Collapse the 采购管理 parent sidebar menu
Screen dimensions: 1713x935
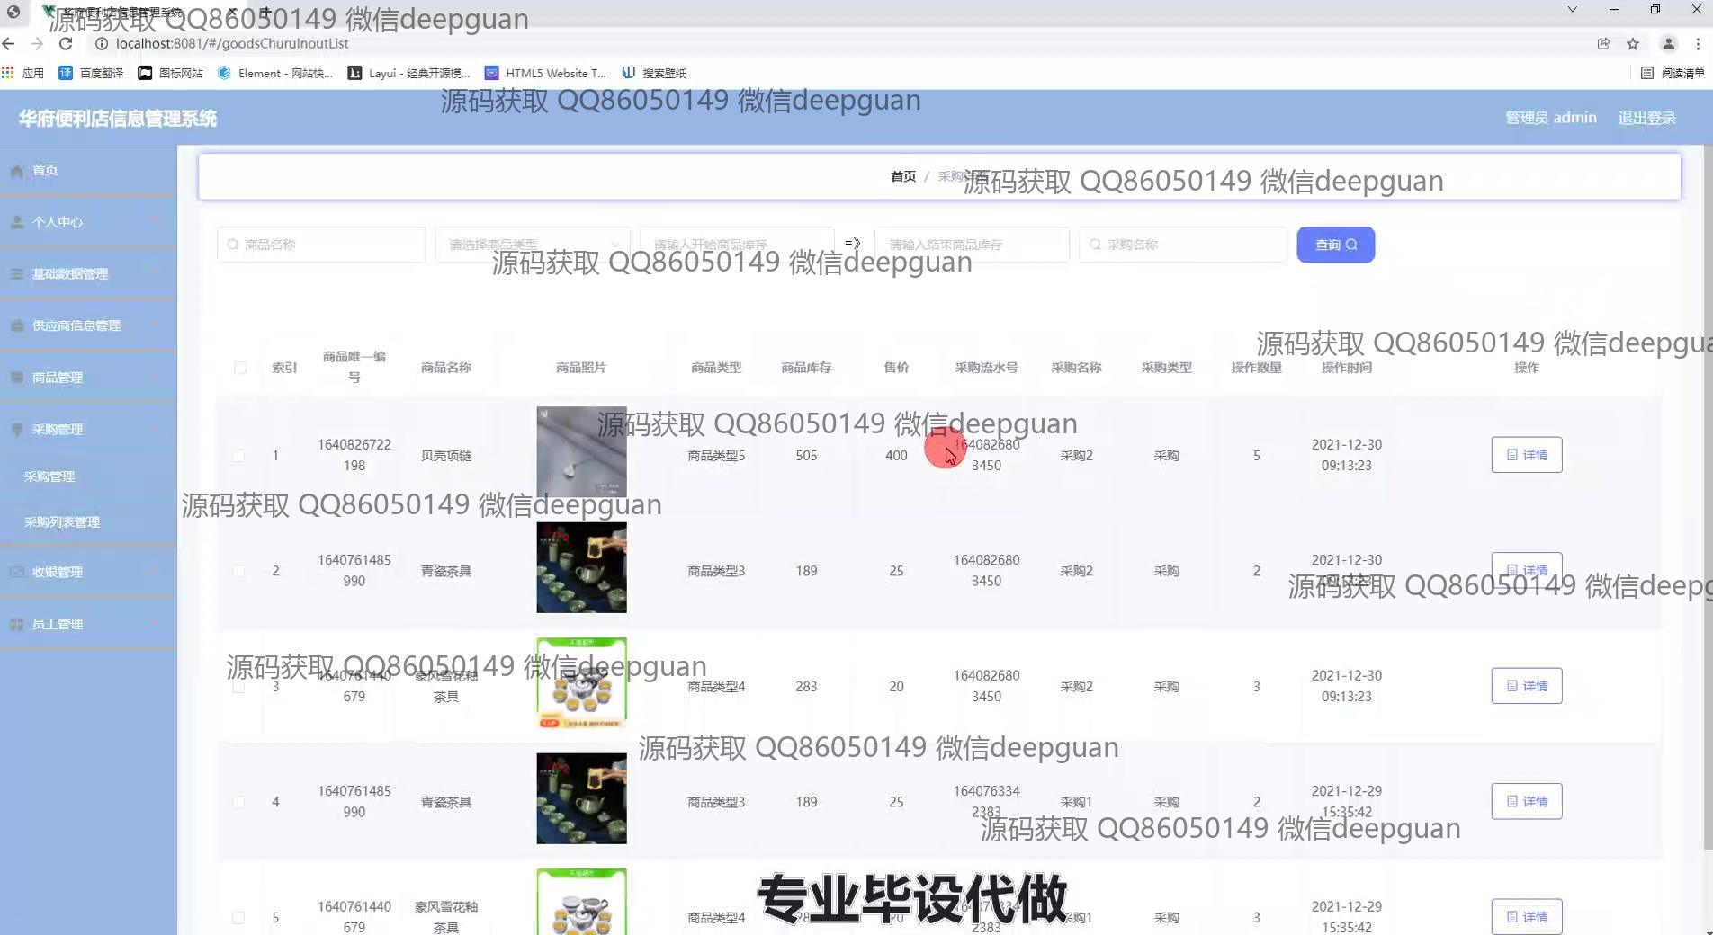88,430
